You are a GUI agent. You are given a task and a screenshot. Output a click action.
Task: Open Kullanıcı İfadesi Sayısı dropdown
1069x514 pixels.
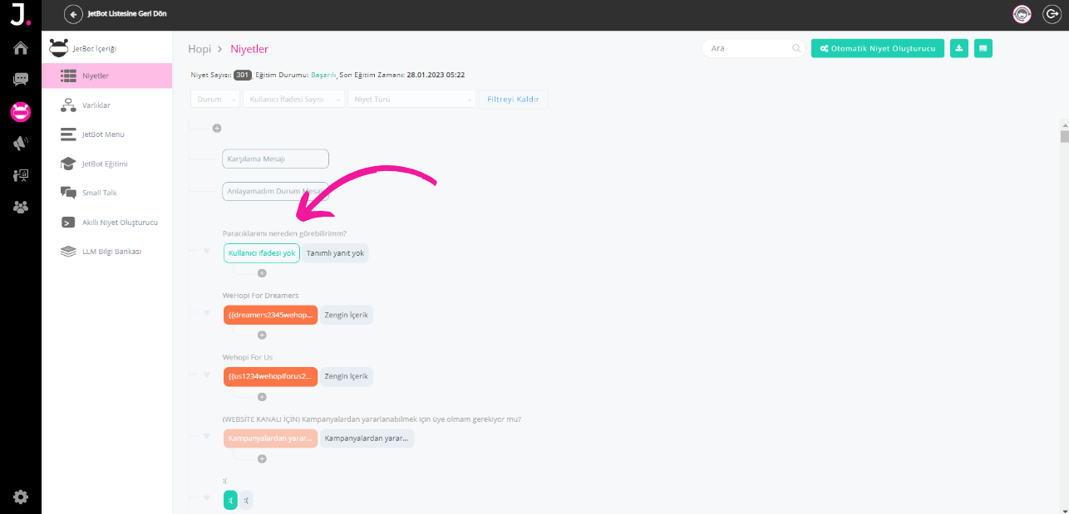coord(293,99)
